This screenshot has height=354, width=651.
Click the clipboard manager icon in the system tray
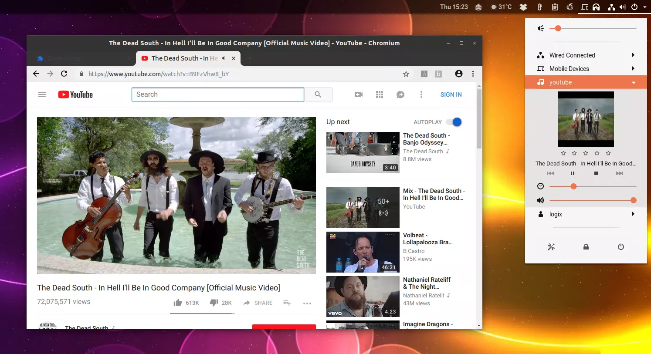pyautogui.click(x=554, y=7)
